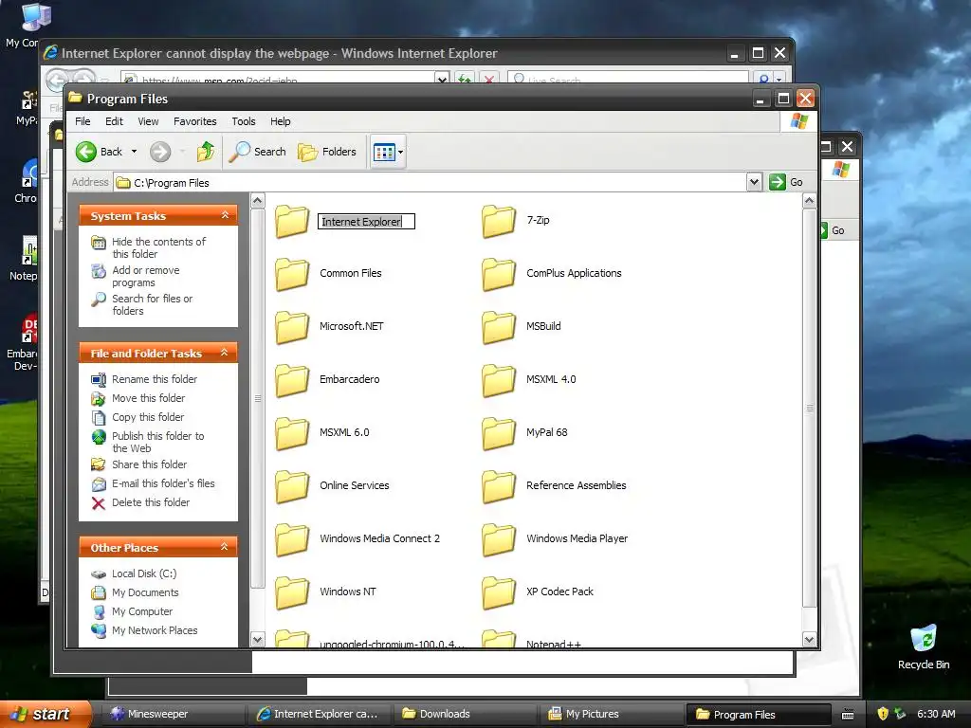Open the File menu
Viewport: 971px width, 728px height.
pyautogui.click(x=82, y=121)
